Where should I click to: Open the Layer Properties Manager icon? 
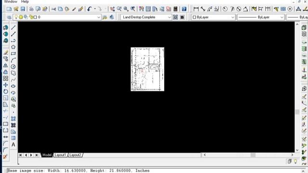pyautogui.click(x=9, y=17)
